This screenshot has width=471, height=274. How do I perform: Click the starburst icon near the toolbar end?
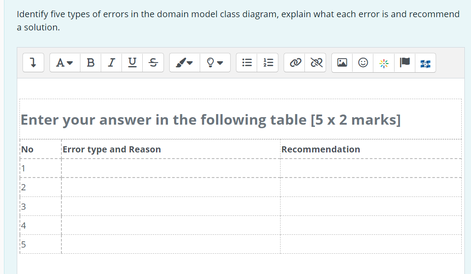point(383,63)
